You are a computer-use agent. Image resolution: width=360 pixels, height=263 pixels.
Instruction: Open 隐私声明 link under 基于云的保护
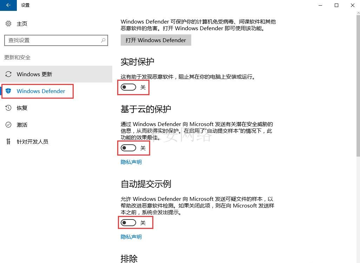(131, 162)
